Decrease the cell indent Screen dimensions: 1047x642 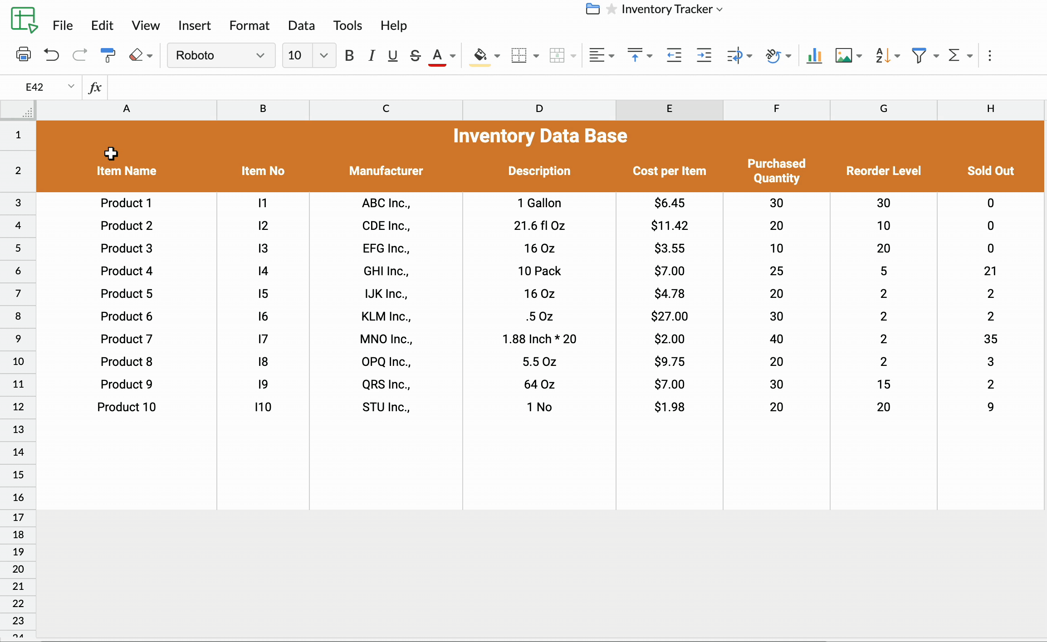674,55
